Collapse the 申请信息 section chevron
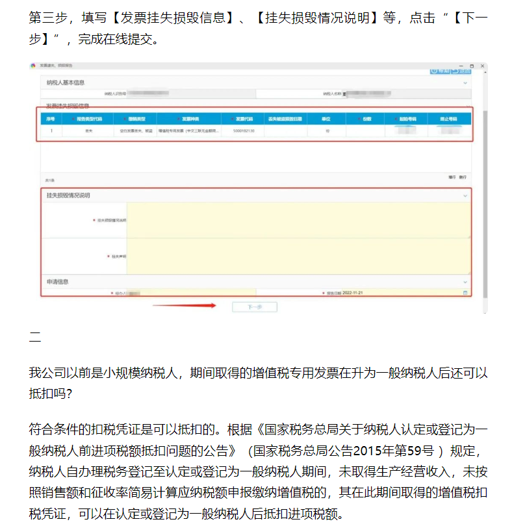This screenshot has width=525, height=526. 465,282
